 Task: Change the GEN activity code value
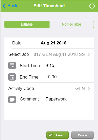(x=80, y=88)
